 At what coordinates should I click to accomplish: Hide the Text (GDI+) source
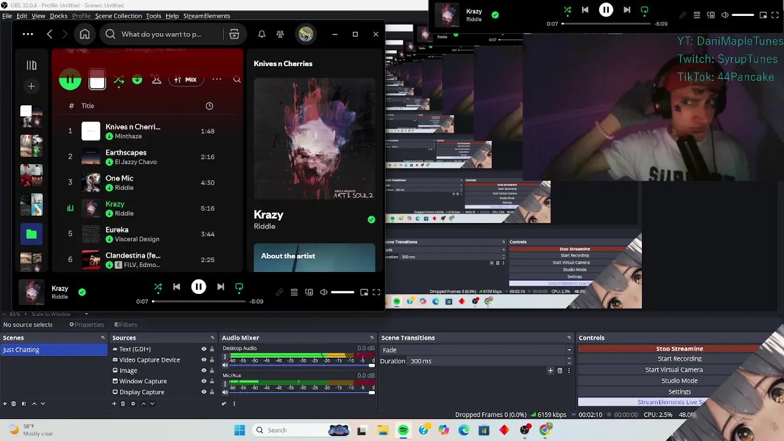pyautogui.click(x=204, y=349)
